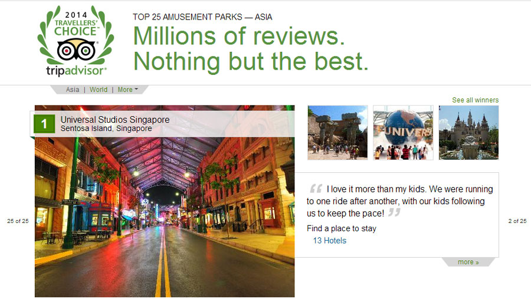Go to previous winner 25 of 25
Screen dimensions: 531x305
pyautogui.click(x=18, y=221)
